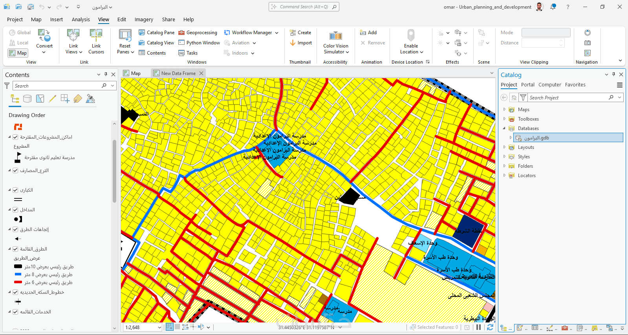Expand البرامون.gdb geodatabase
This screenshot has height=335, width=628.
coord(511,138)
